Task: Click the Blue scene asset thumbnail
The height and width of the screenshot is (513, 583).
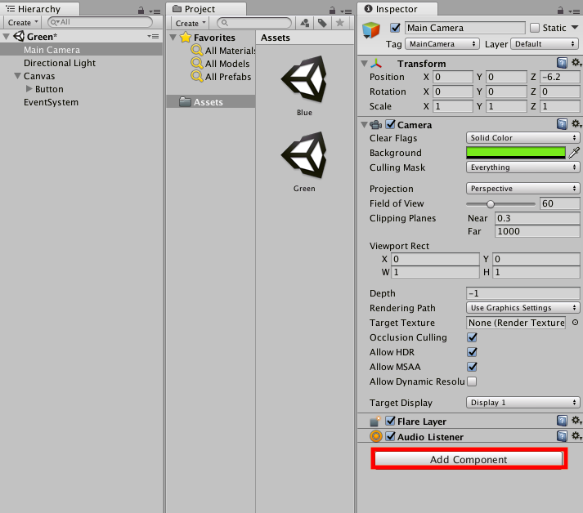Action: coord(304,79)
